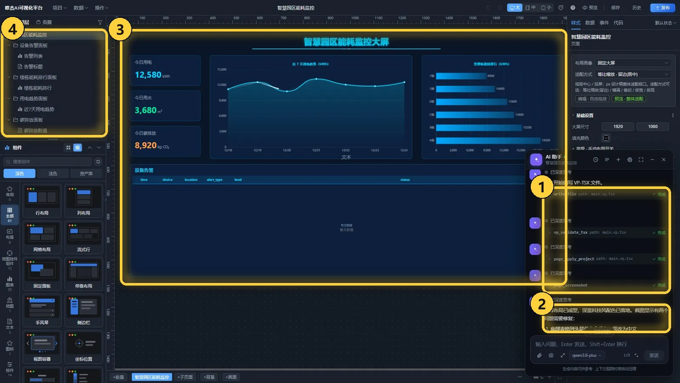Open AI assistant conversation list icon
This screenshot has height=383, width=680.
pos(607,160)
